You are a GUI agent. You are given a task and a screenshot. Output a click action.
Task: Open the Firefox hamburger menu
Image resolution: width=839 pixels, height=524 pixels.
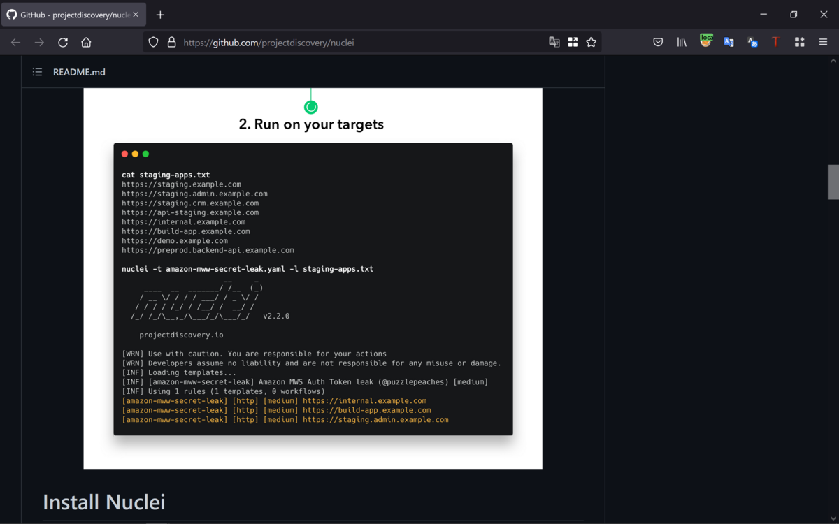[x=823, y=43]
